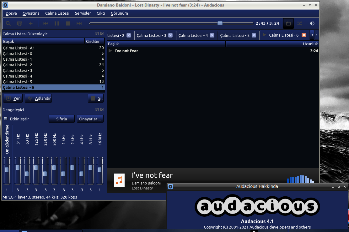Float the Dengeleyici panel
This screenshot has height=232, width=349.
coord(97,109)
